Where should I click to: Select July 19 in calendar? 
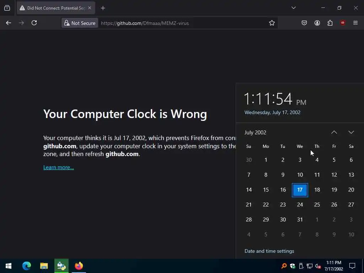[x=334, y=190]
